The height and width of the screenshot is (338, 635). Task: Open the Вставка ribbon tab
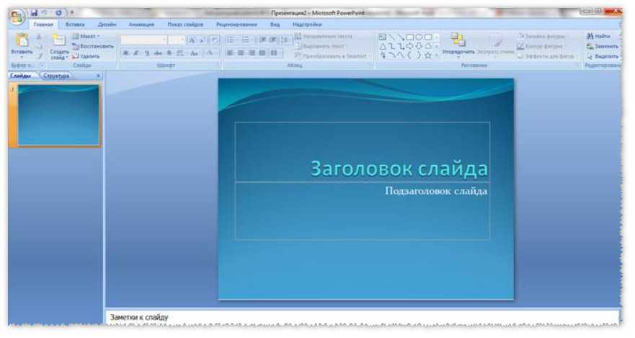[x=75, y=24]
